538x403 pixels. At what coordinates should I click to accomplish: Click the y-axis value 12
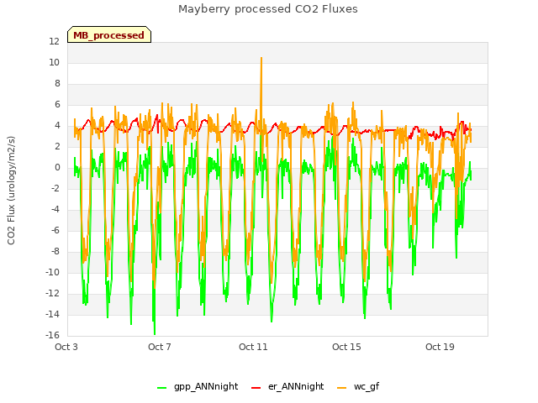[x=54, y=41]
